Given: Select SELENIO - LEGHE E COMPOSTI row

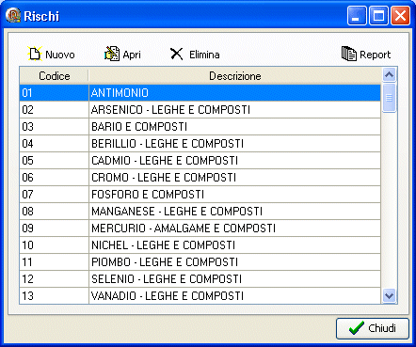Looking at the screenshot, I should click(x=200, y=279).
